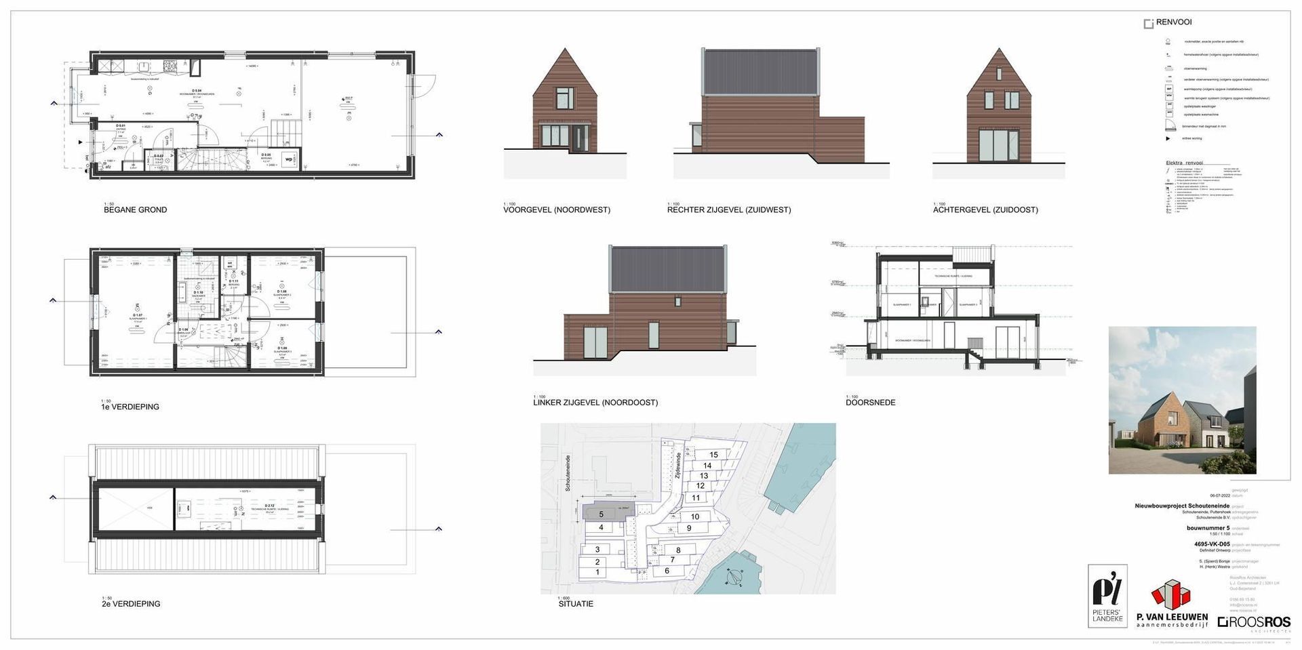Click the black entree woning arrow in legend

coord(1168,138)
